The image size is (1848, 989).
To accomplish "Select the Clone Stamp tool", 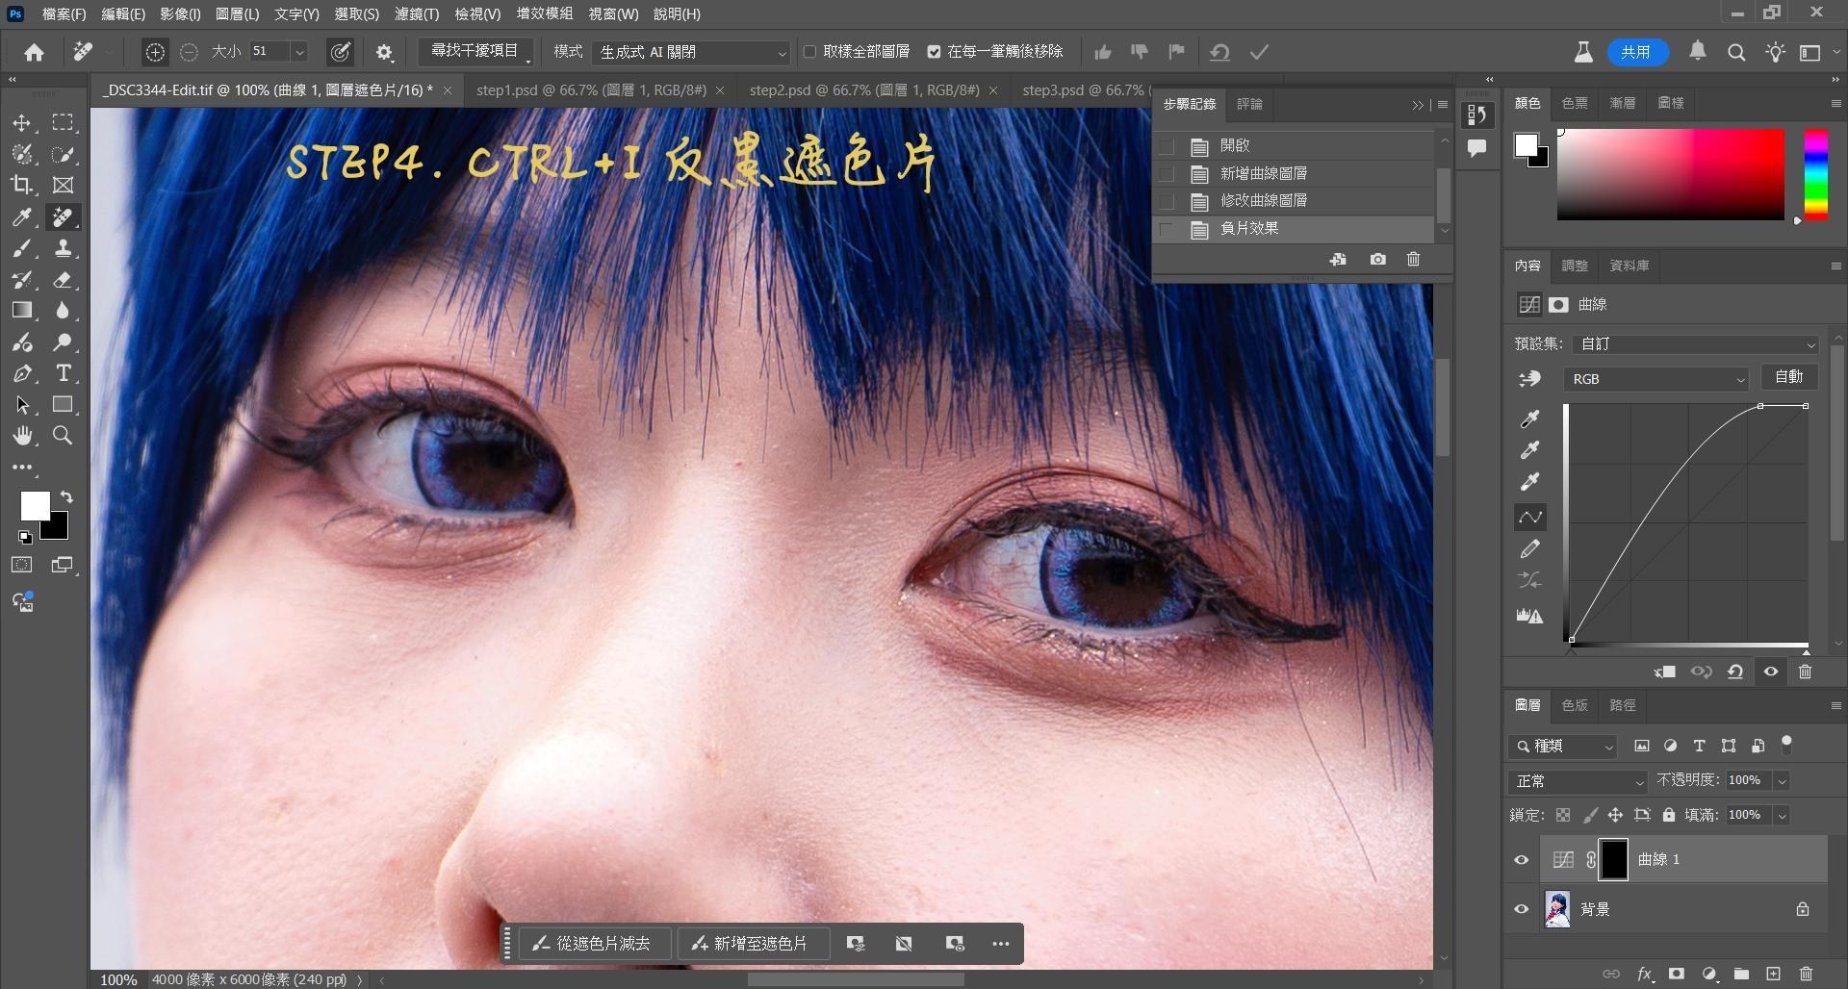I will (x=63, y=248).
